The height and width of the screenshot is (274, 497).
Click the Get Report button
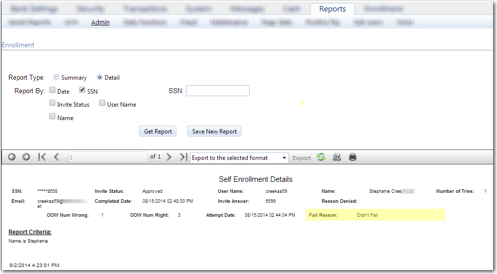pyautogui.click(x=158, y=132)
